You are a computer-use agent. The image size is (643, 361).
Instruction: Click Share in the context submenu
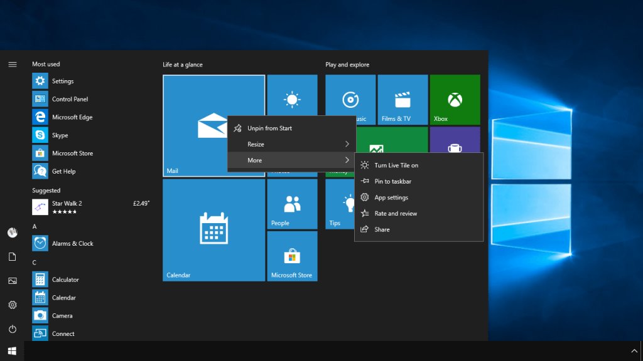pos(382,230)
